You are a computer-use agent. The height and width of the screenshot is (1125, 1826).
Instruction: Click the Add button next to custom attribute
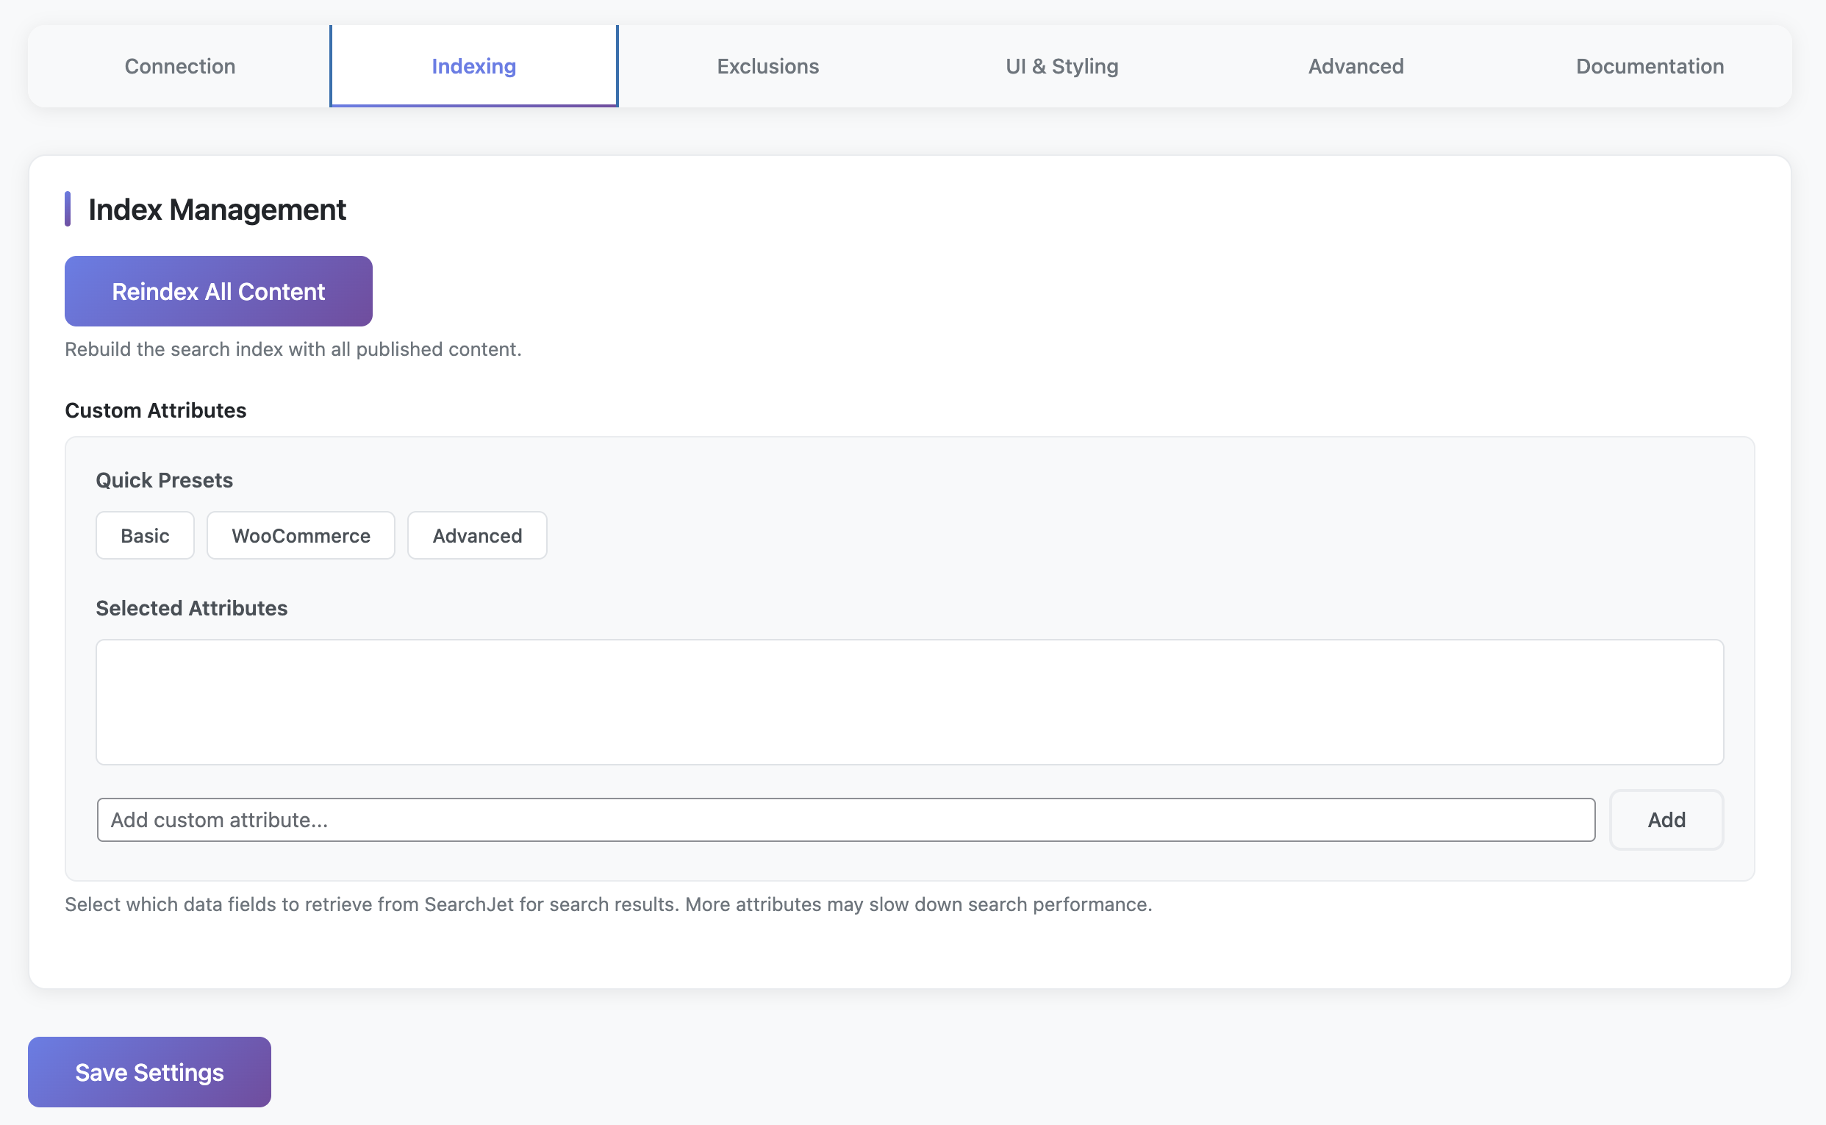(x=1666, y=819)
